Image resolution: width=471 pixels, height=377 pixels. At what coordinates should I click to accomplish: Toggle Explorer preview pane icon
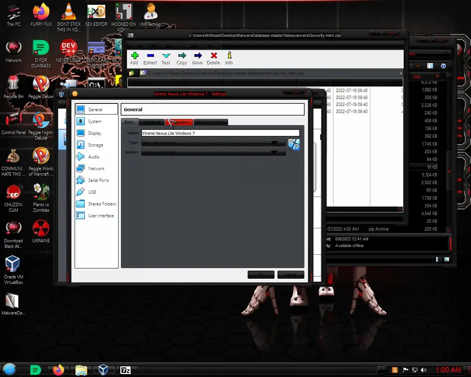430,66
